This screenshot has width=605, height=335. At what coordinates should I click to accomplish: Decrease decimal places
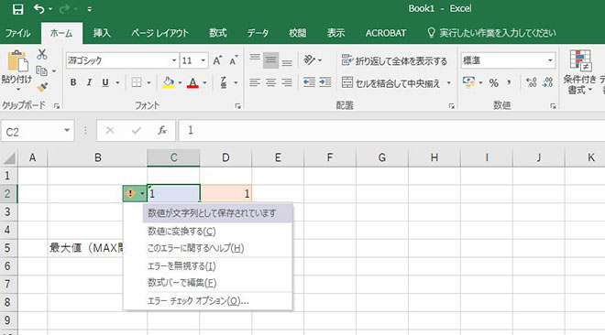point(547,82)
